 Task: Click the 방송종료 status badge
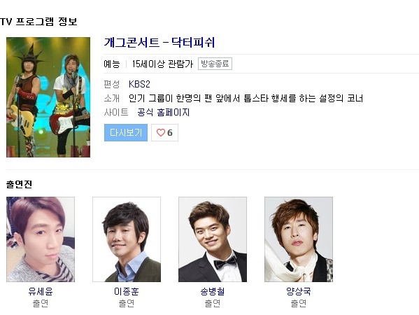tap(215, 64)
